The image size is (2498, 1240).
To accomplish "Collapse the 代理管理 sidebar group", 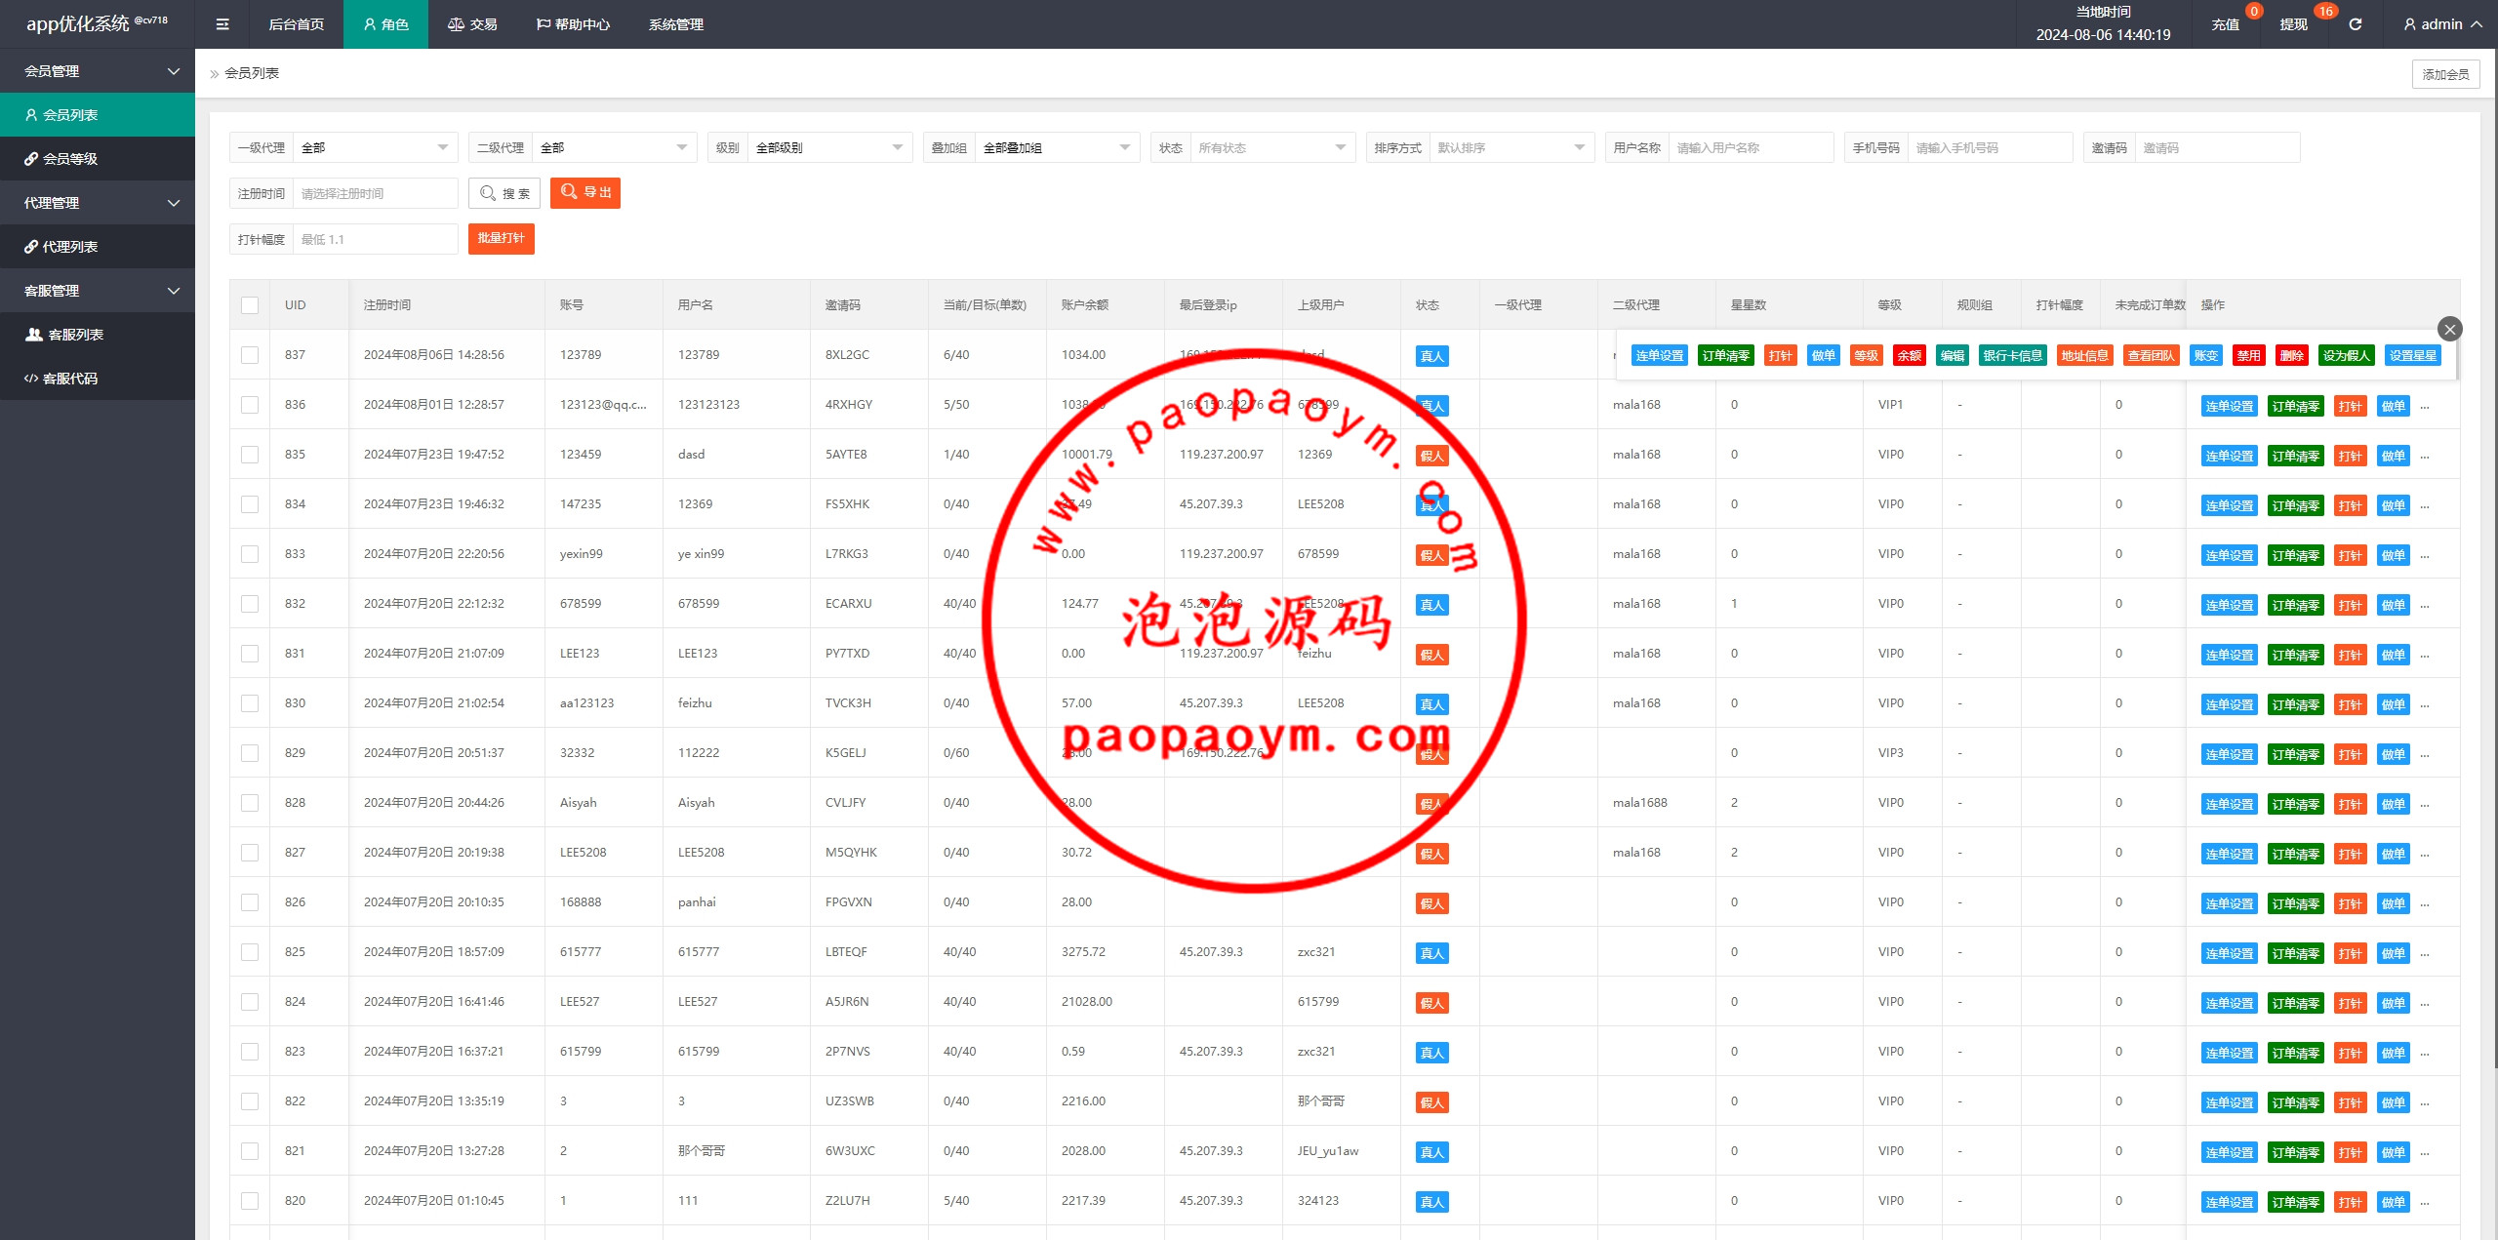I will [x=98, y=202].
